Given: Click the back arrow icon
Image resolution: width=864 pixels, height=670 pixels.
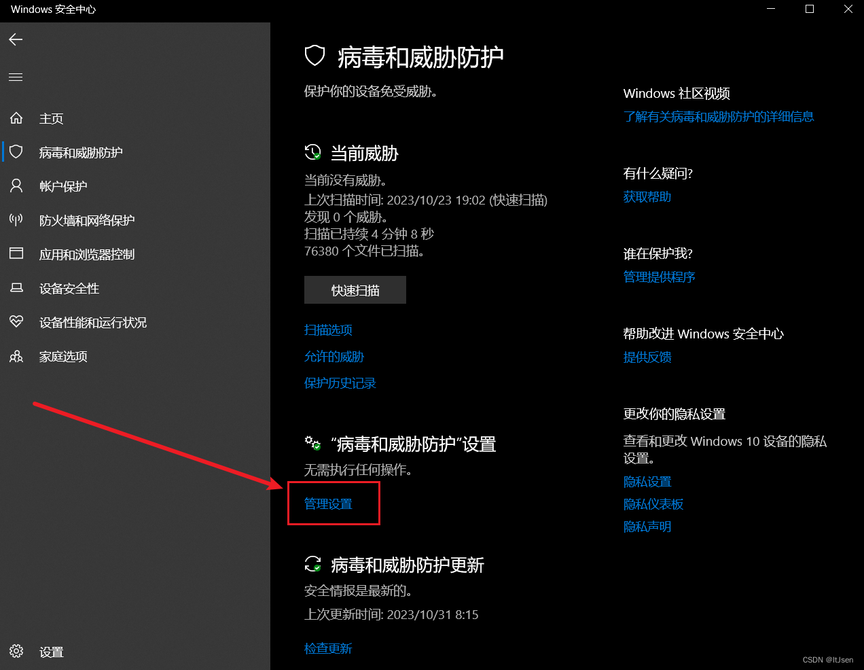Looking at the screenshot, I should click(x=16, y=39).
